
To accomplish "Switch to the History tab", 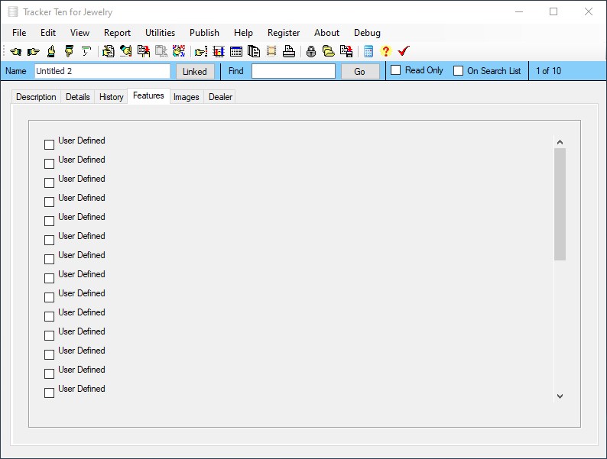I will point(112,97).
